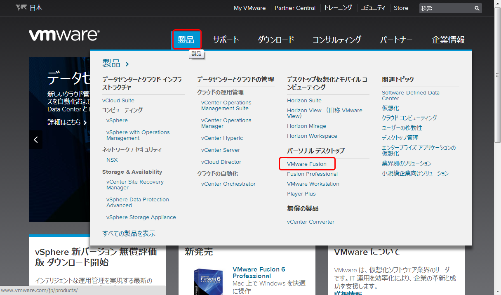Open Fusion Professional link
Screen dimensions: 501x295
(x=312, y=174)
